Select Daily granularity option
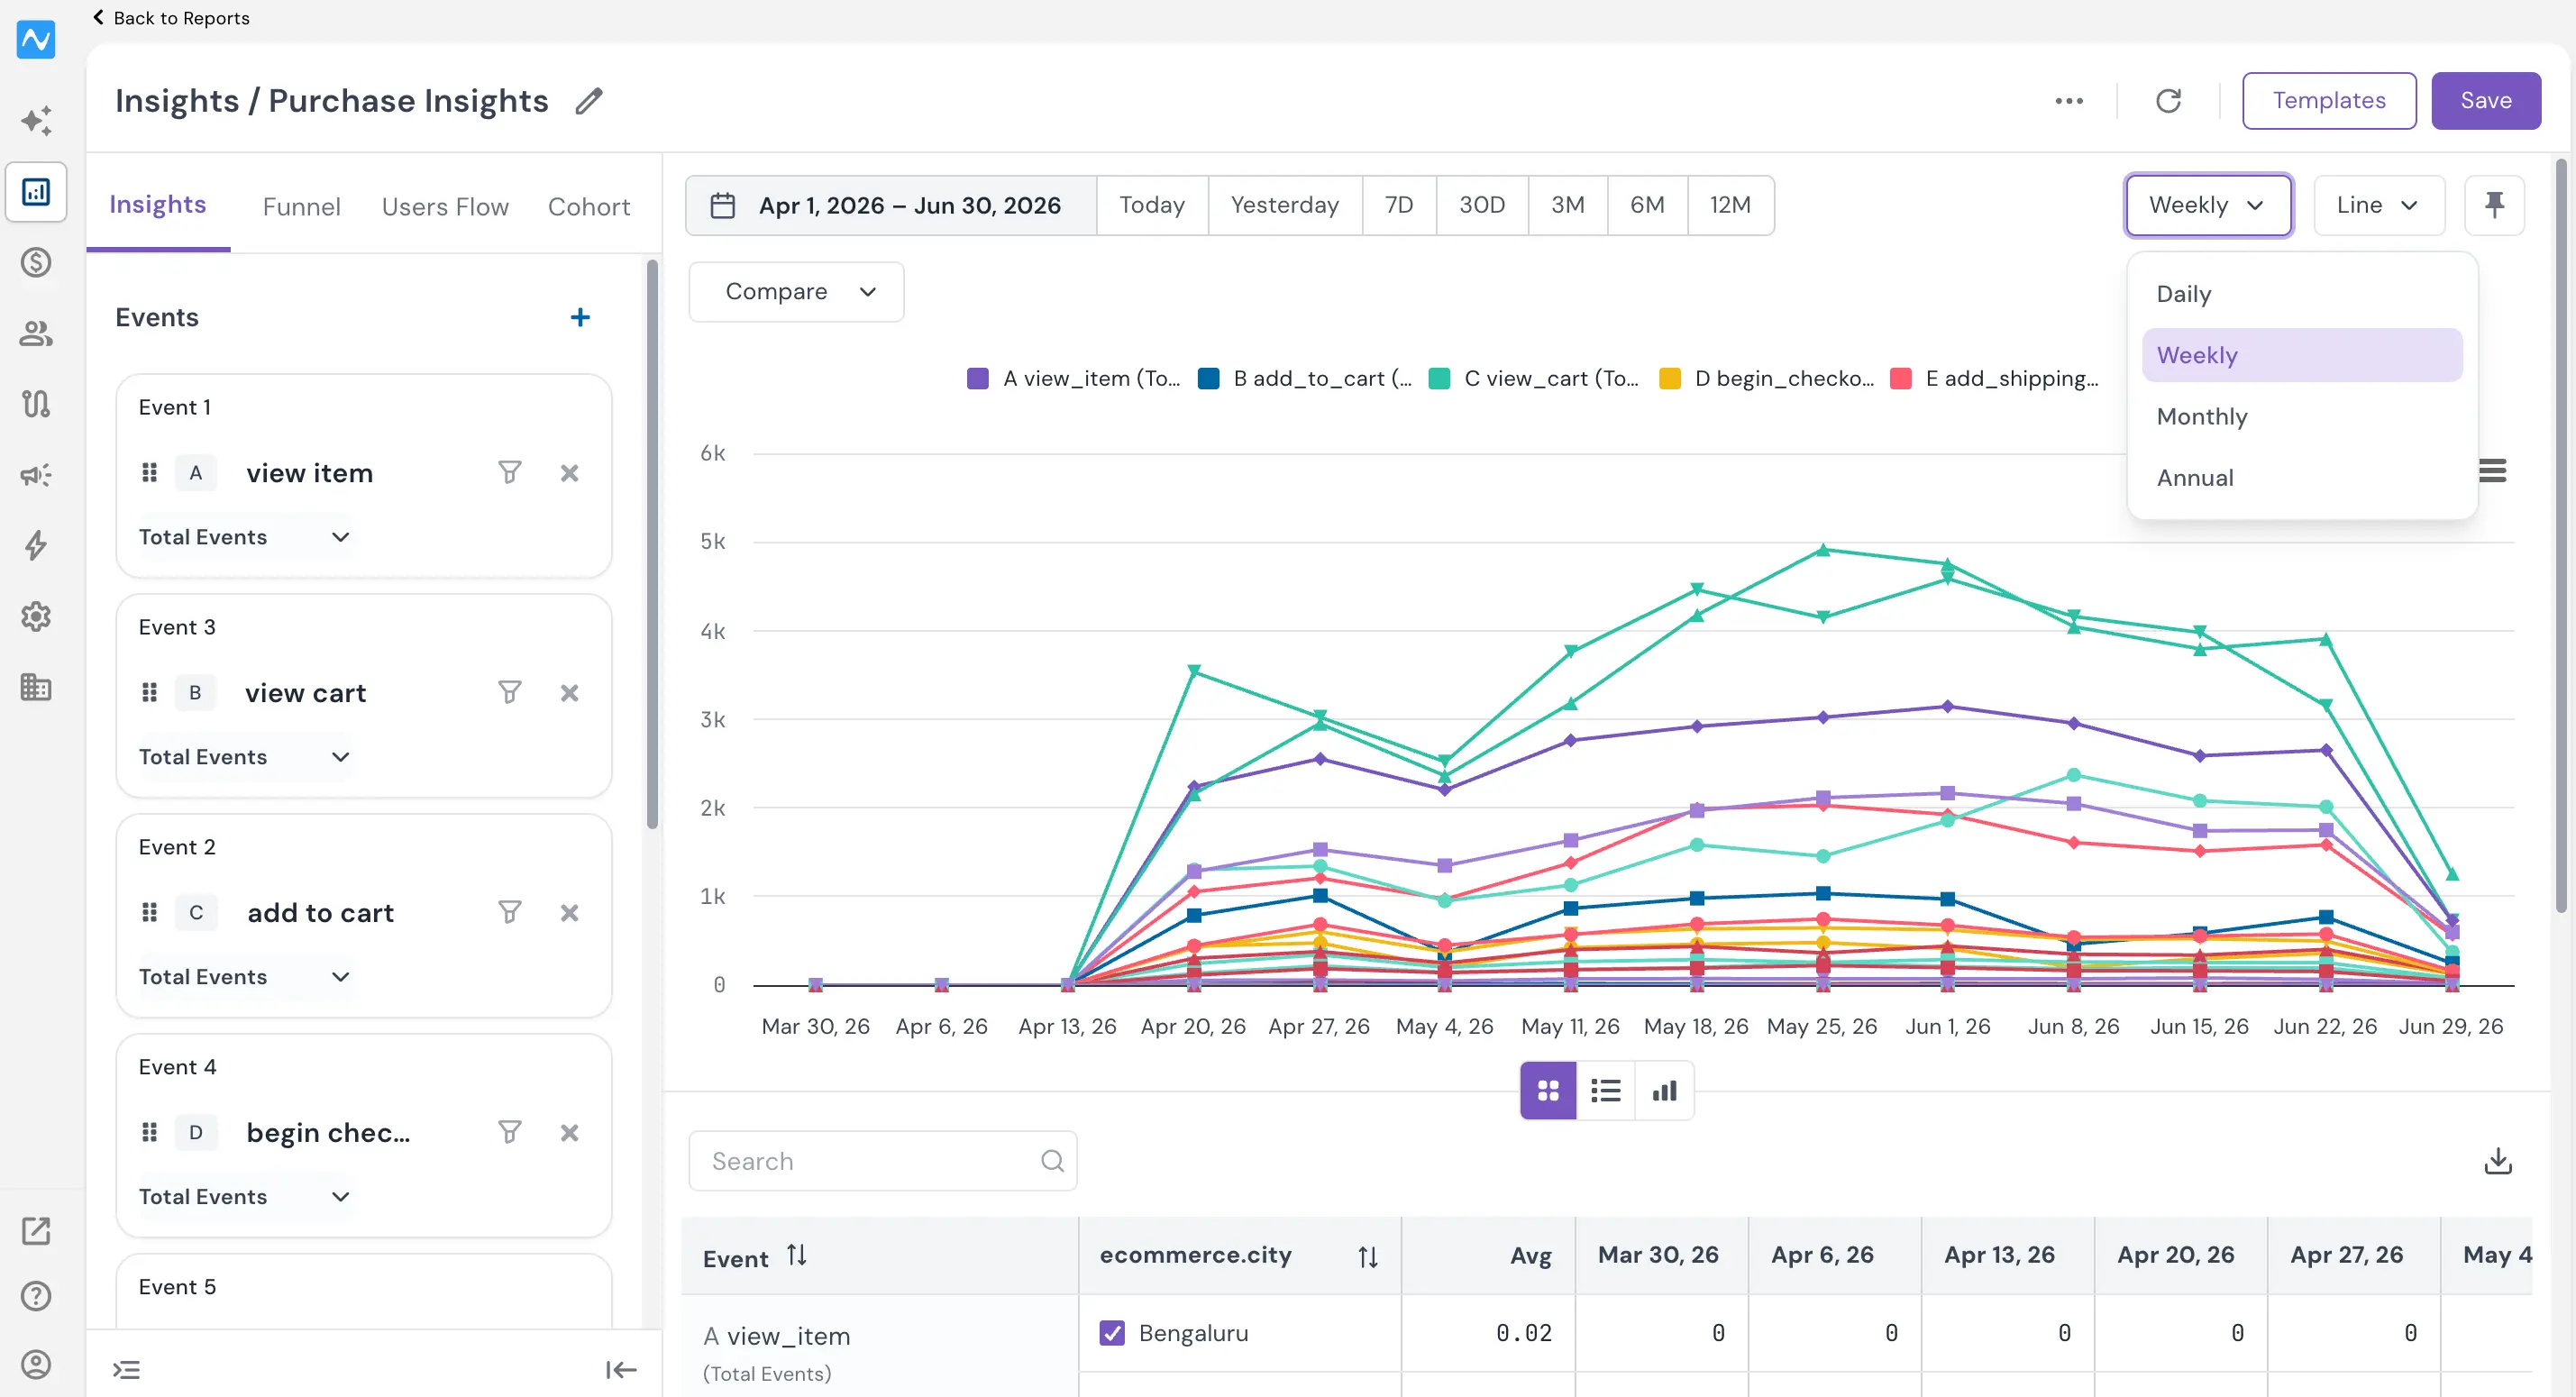 [2302, 294]
